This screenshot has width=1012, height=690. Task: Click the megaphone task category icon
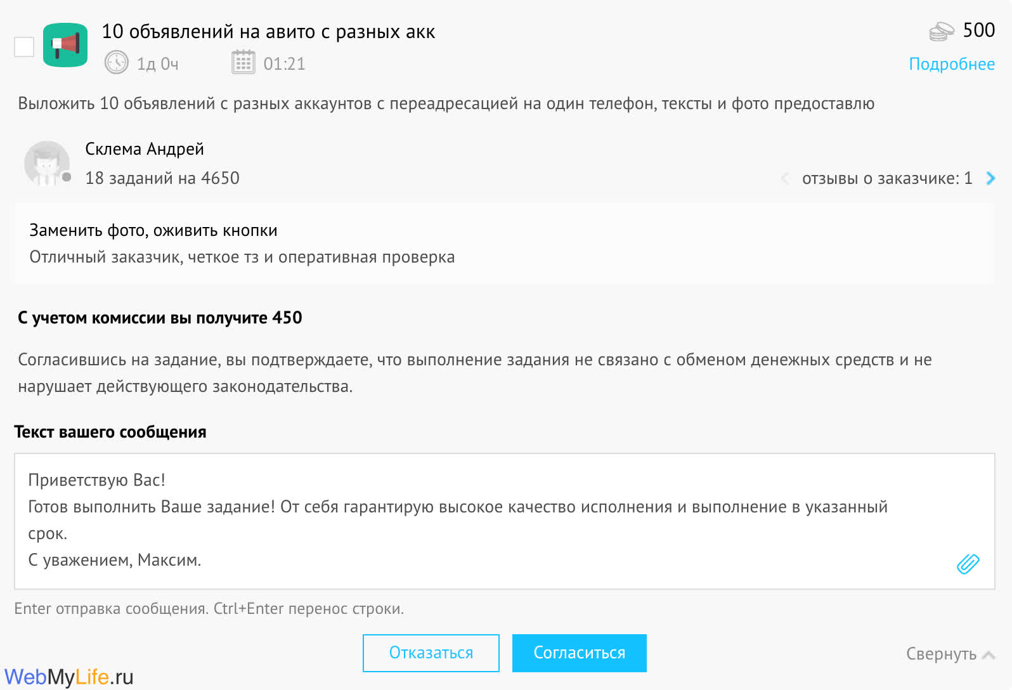65,45
